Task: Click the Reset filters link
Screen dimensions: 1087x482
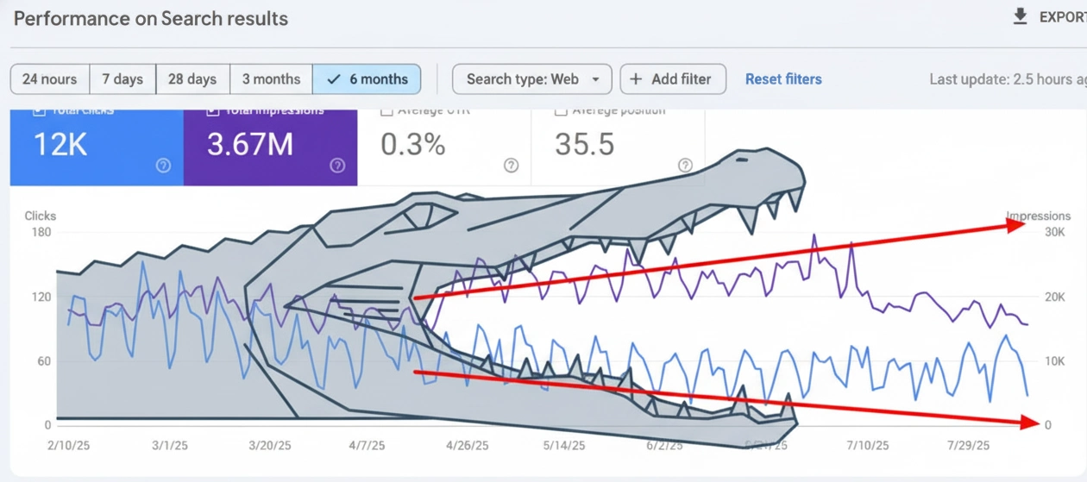Action: [x=783, y=79]
